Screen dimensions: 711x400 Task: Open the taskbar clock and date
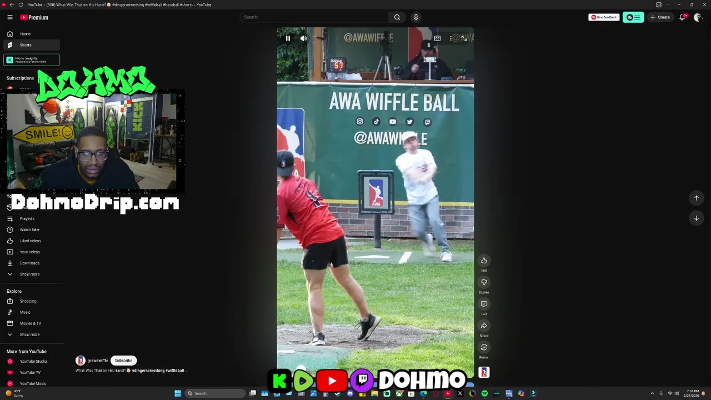pos(692,393)
